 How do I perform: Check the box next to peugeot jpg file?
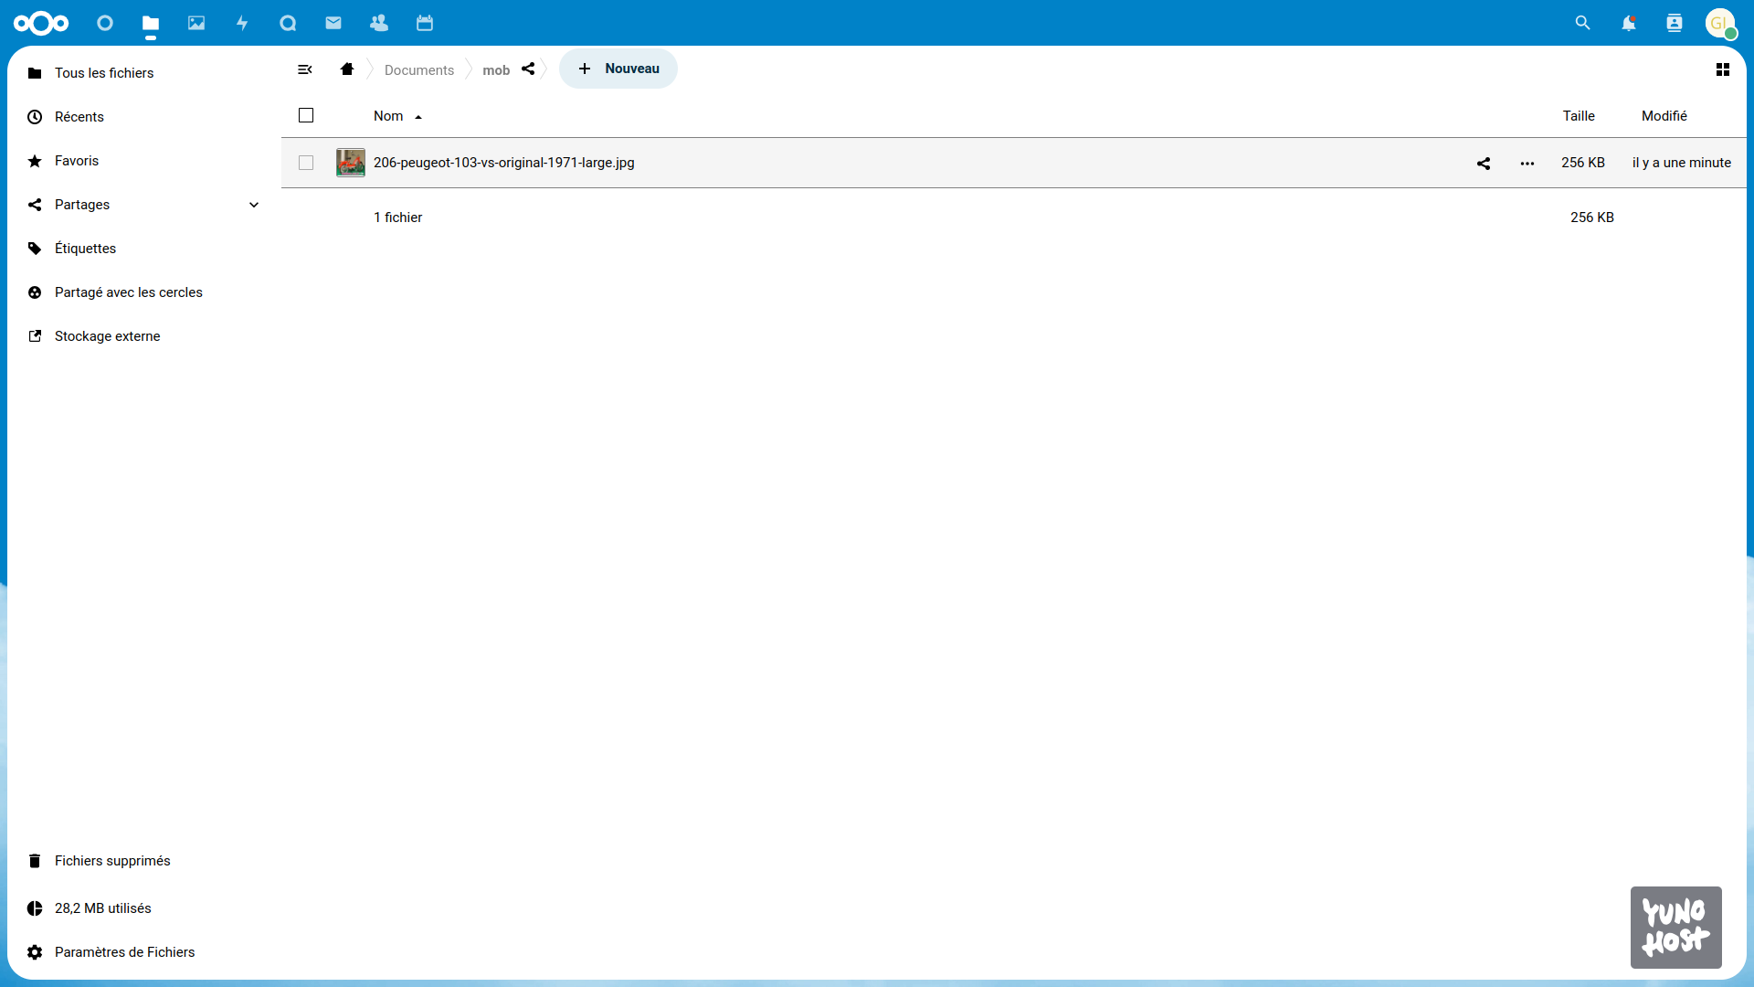[x=306, y=163]
